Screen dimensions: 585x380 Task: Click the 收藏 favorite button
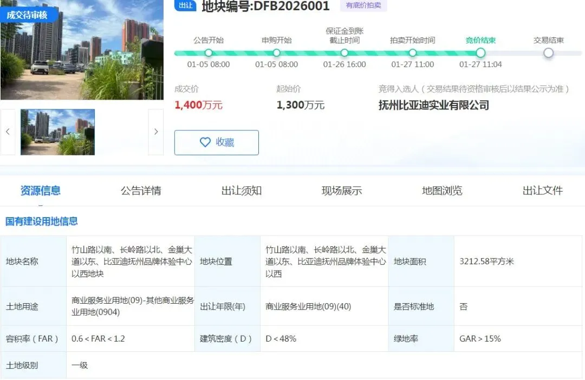click(x=216, y=142)
